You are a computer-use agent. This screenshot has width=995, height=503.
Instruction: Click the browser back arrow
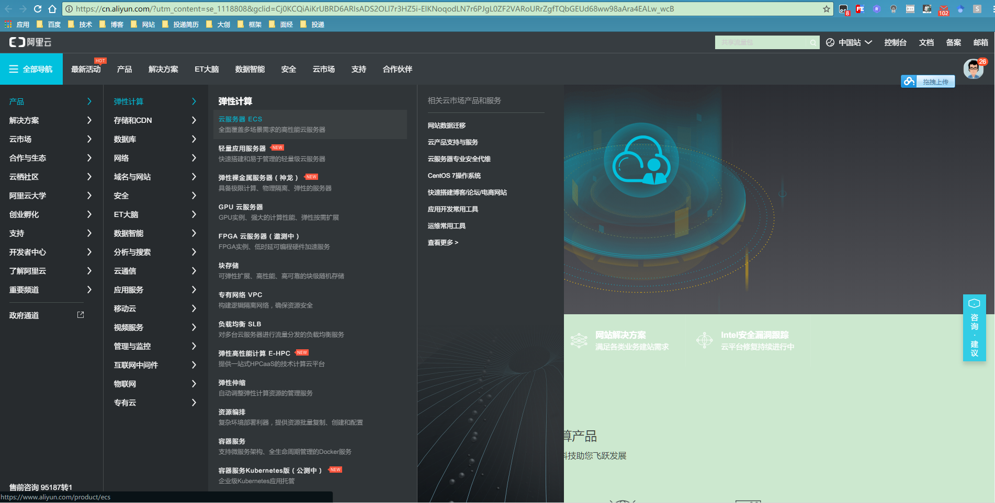point(8,9)
